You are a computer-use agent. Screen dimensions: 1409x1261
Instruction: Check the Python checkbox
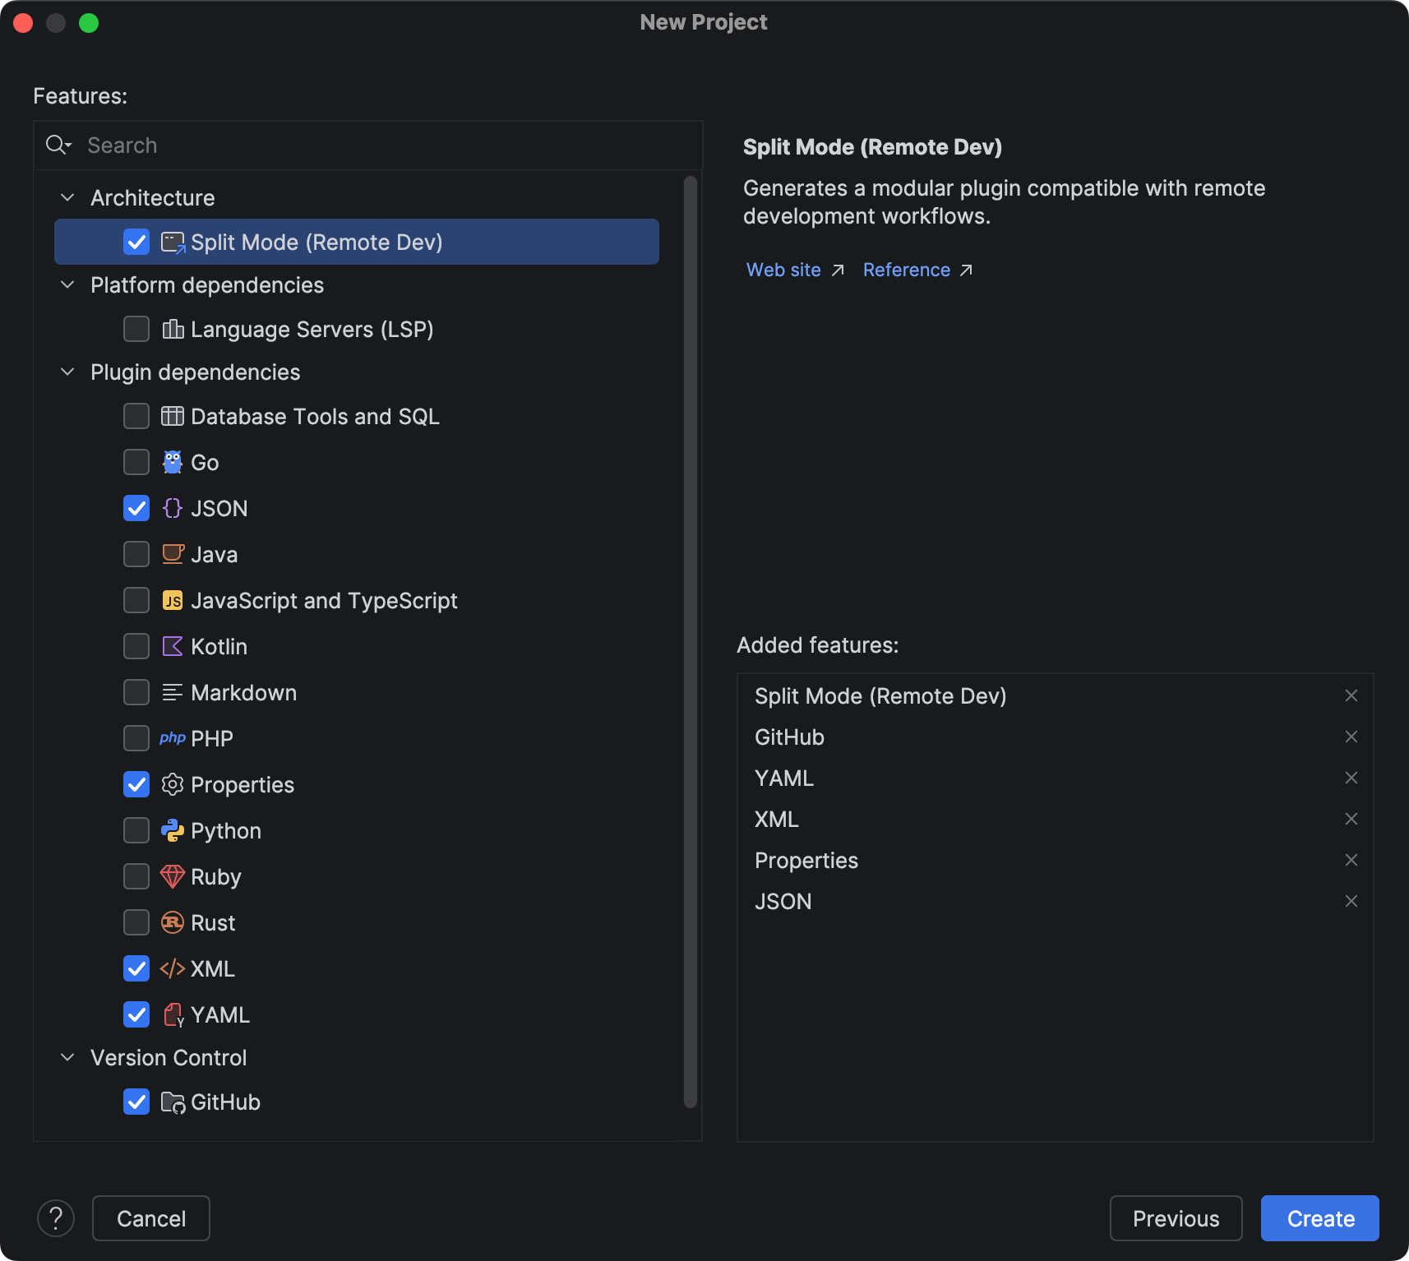pyautogui.click(x=136, y=830)
